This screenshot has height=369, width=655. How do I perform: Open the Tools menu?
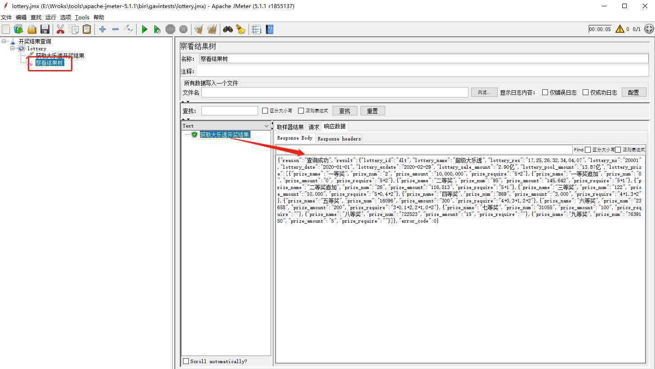click(82, 18)
